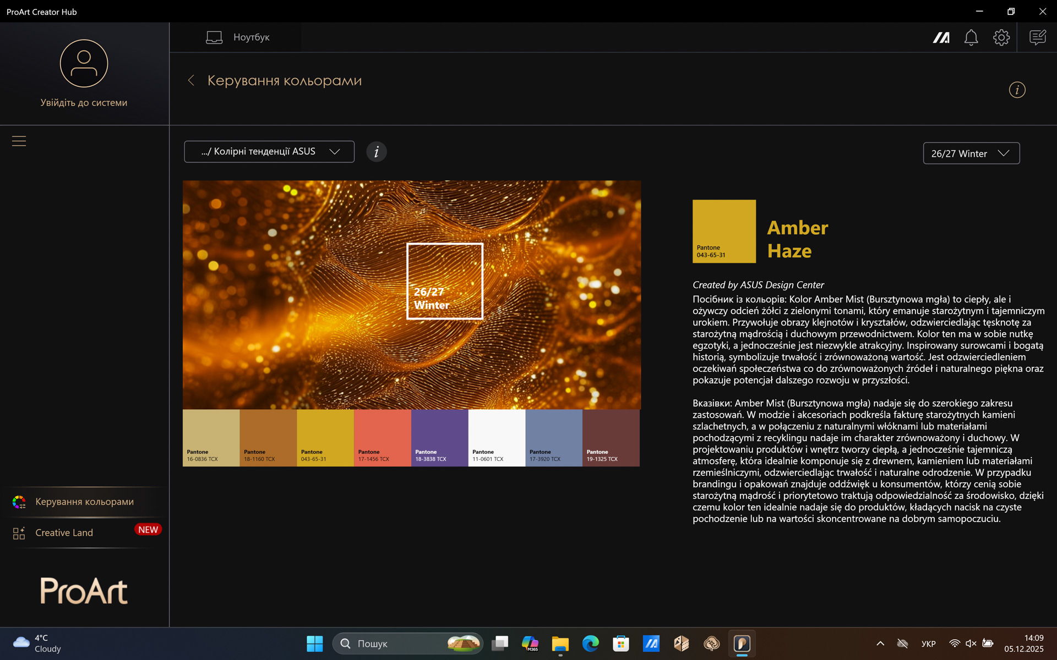Image resolution: width=1057 pixels, height=660 pixels.
Task: Open the notifications bell
Action: click(x=971, y=37)
